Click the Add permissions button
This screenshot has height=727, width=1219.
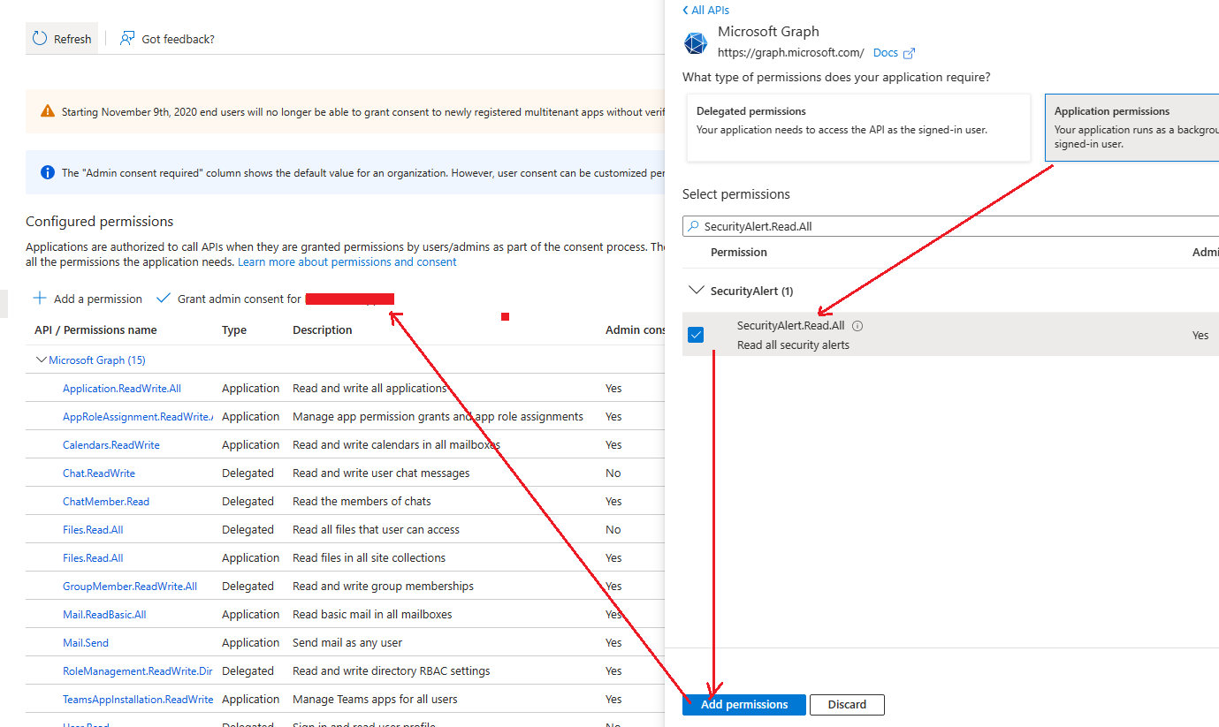744,705
